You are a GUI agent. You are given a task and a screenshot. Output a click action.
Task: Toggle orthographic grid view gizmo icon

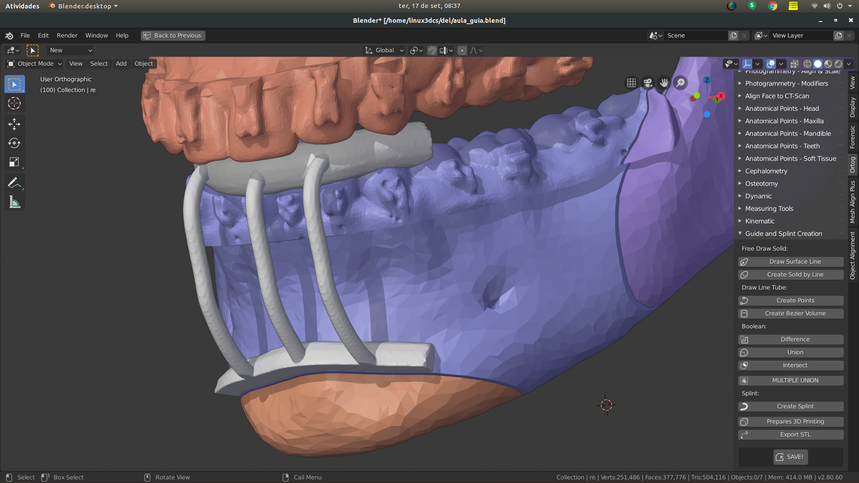631,83
